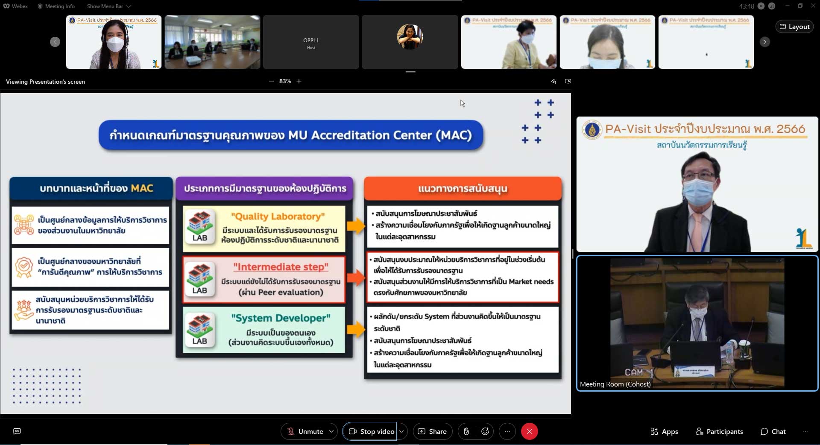Raise hand using the hand icon

466,431
